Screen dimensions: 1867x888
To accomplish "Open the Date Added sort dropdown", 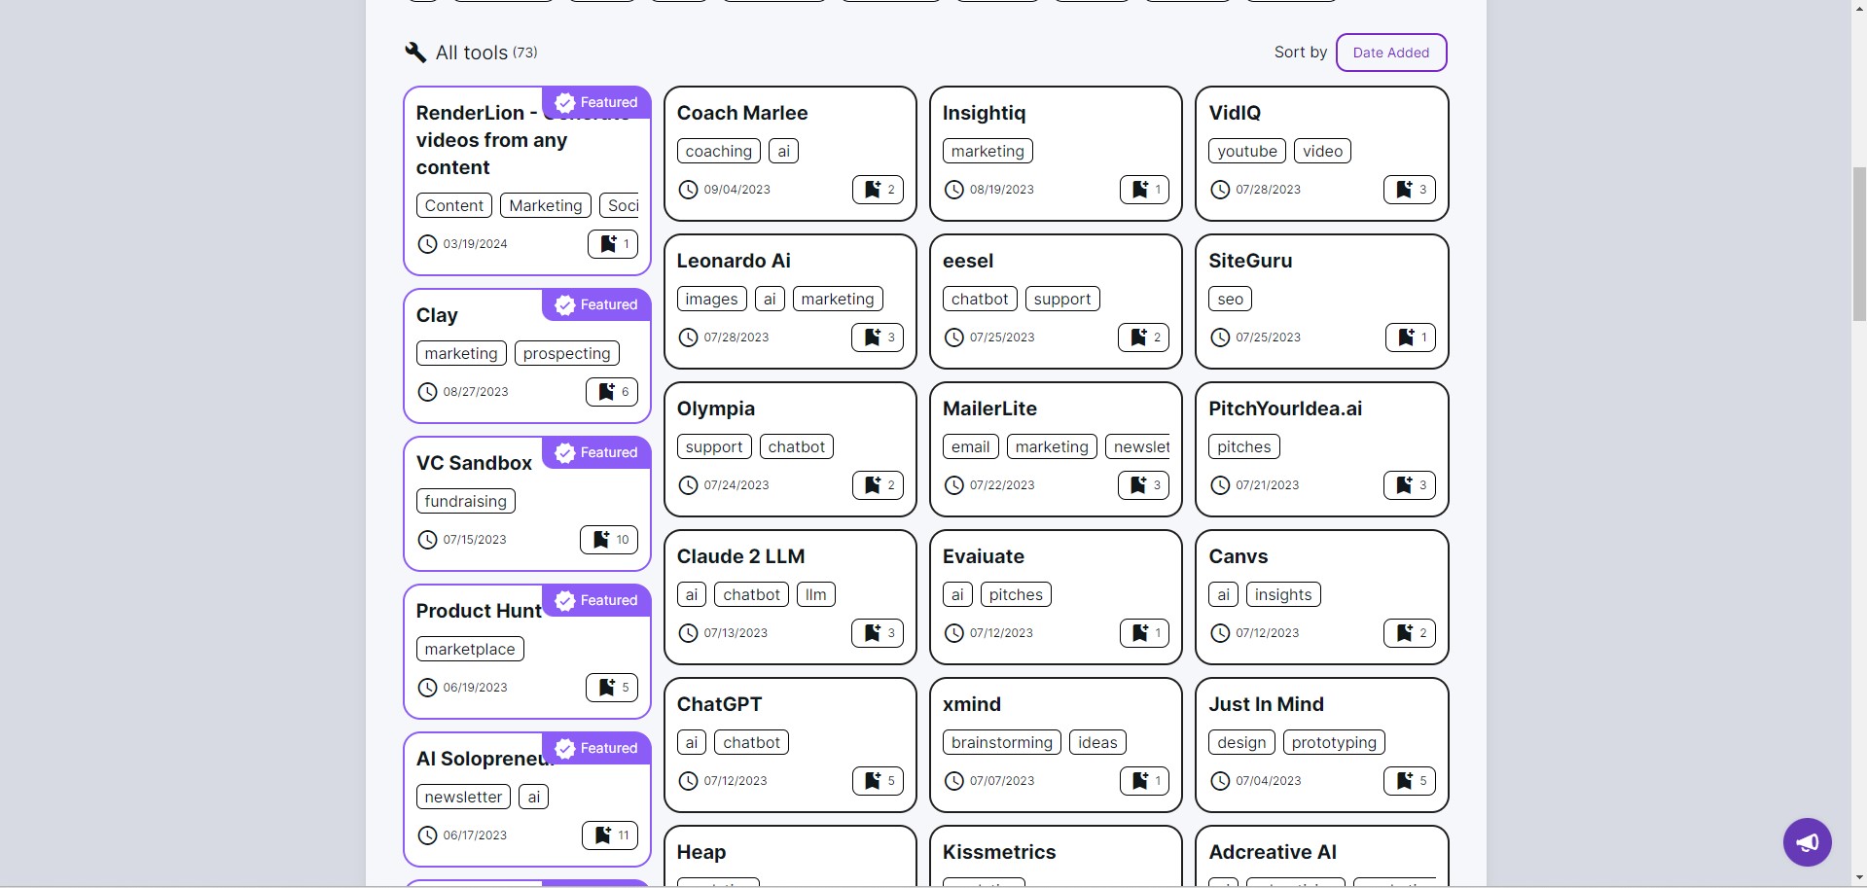I will click(1391, 53).
